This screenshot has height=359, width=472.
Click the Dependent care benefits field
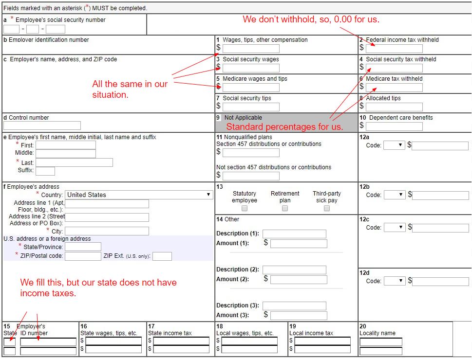tap(394, 126)
